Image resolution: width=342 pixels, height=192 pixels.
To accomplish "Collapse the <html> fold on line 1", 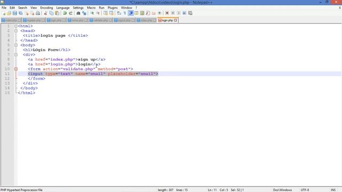I will pos(16,26).
